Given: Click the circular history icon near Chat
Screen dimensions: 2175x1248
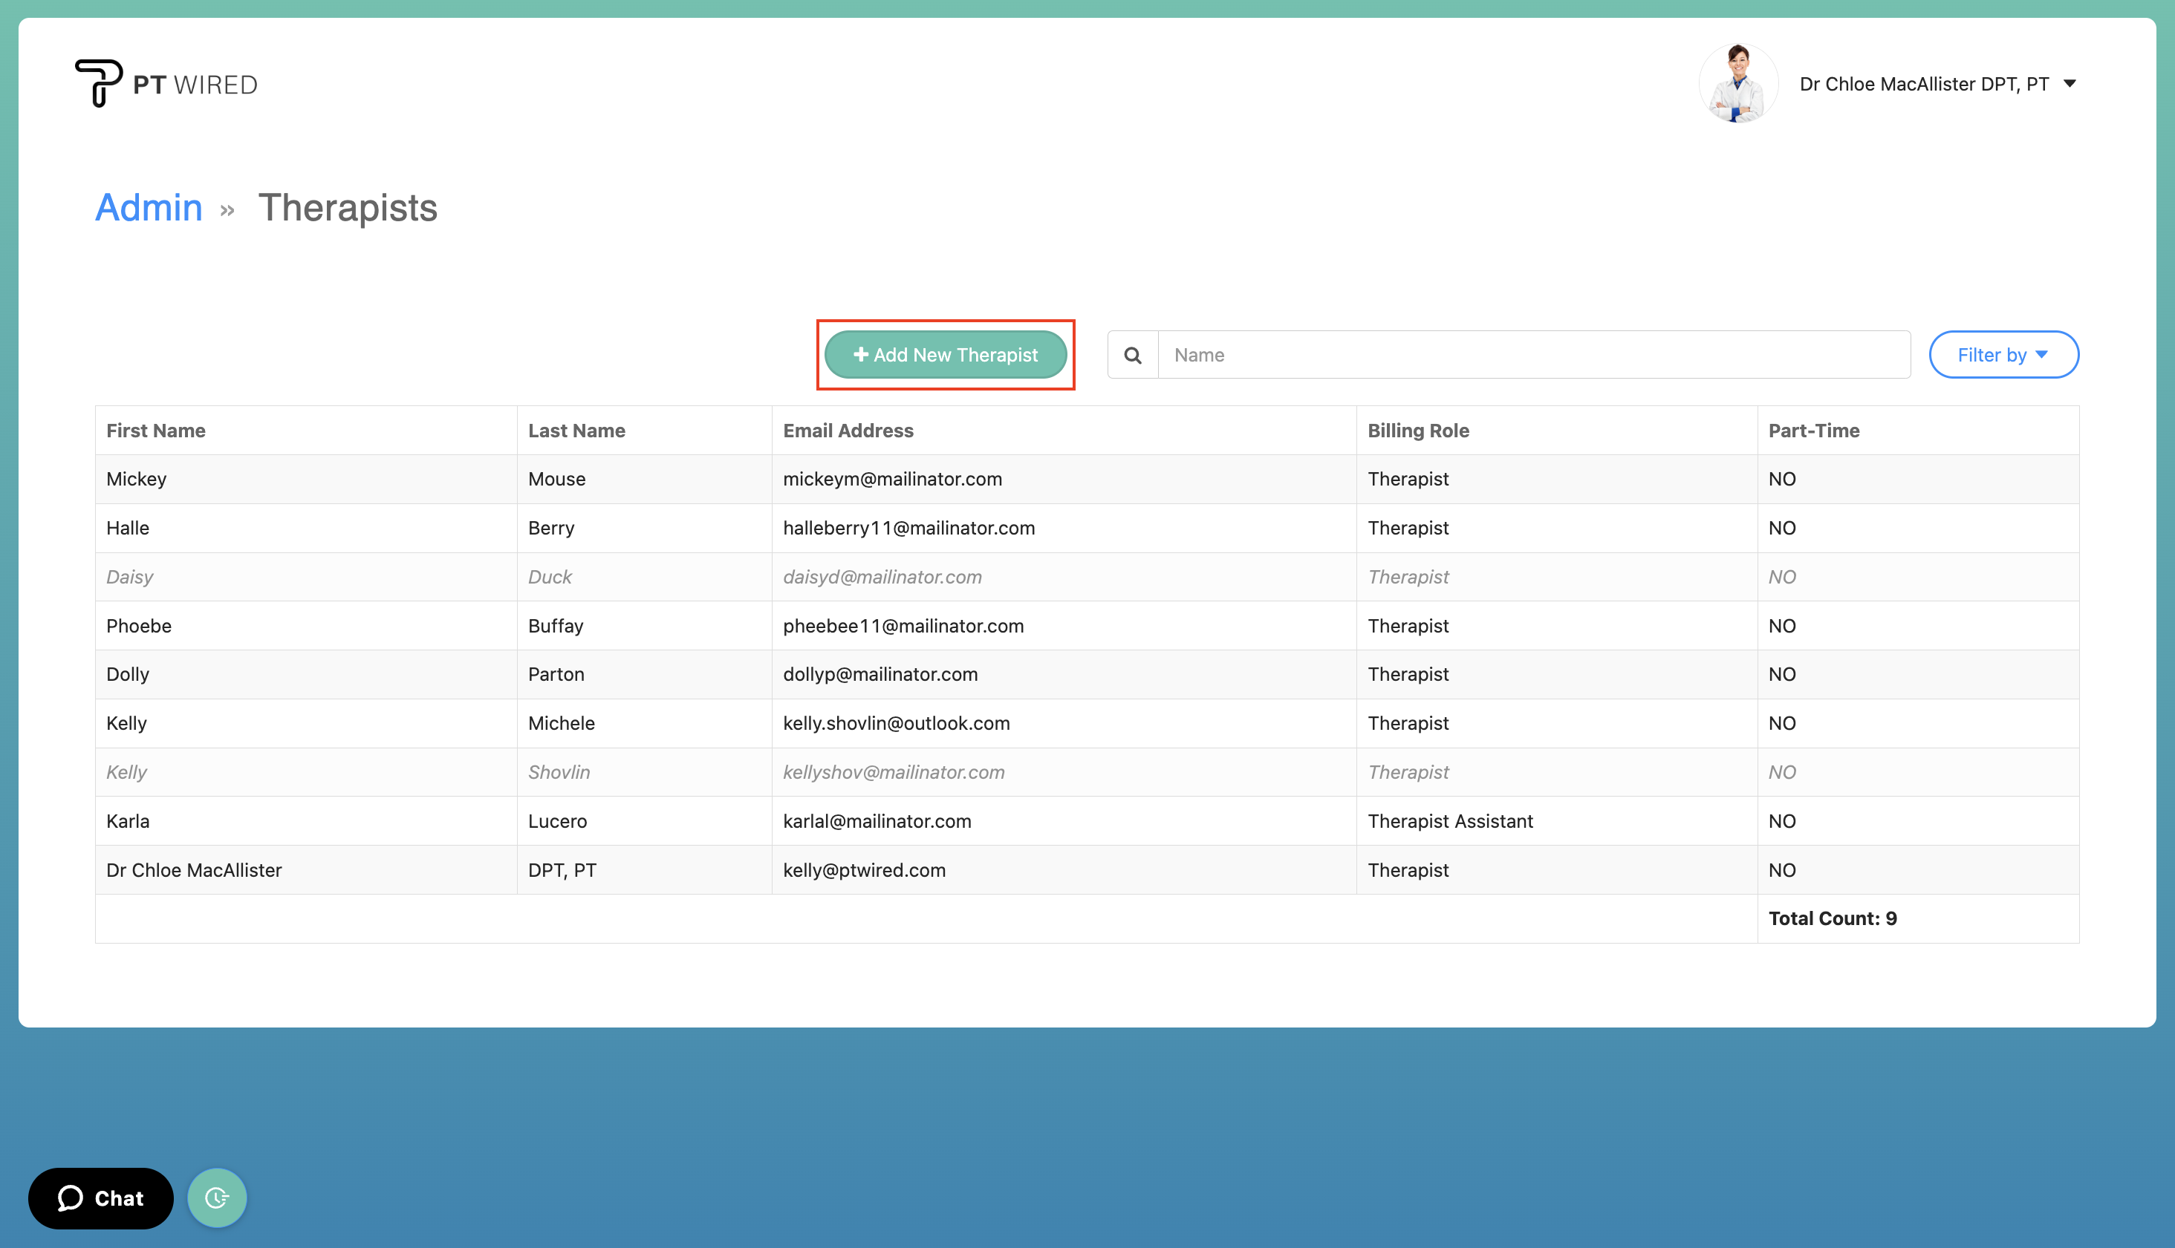Looking at the screenshot, I should [x=216, y=1198].
